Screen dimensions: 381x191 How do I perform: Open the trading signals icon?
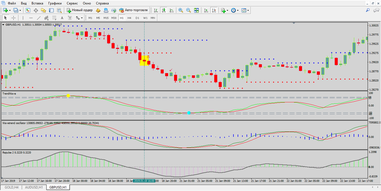(114, 10)
